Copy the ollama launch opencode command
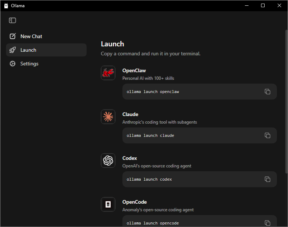Image resolution: width=288 pixels, height=227 pixels. 268,223
